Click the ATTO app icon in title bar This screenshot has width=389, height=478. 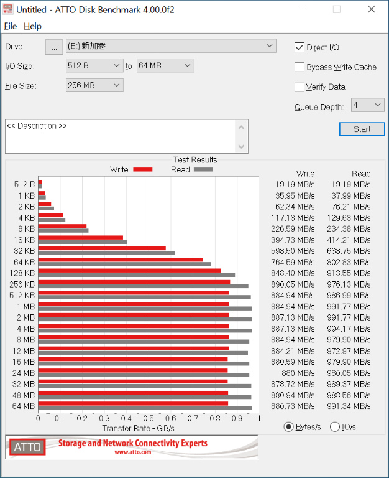pos(8,9)
